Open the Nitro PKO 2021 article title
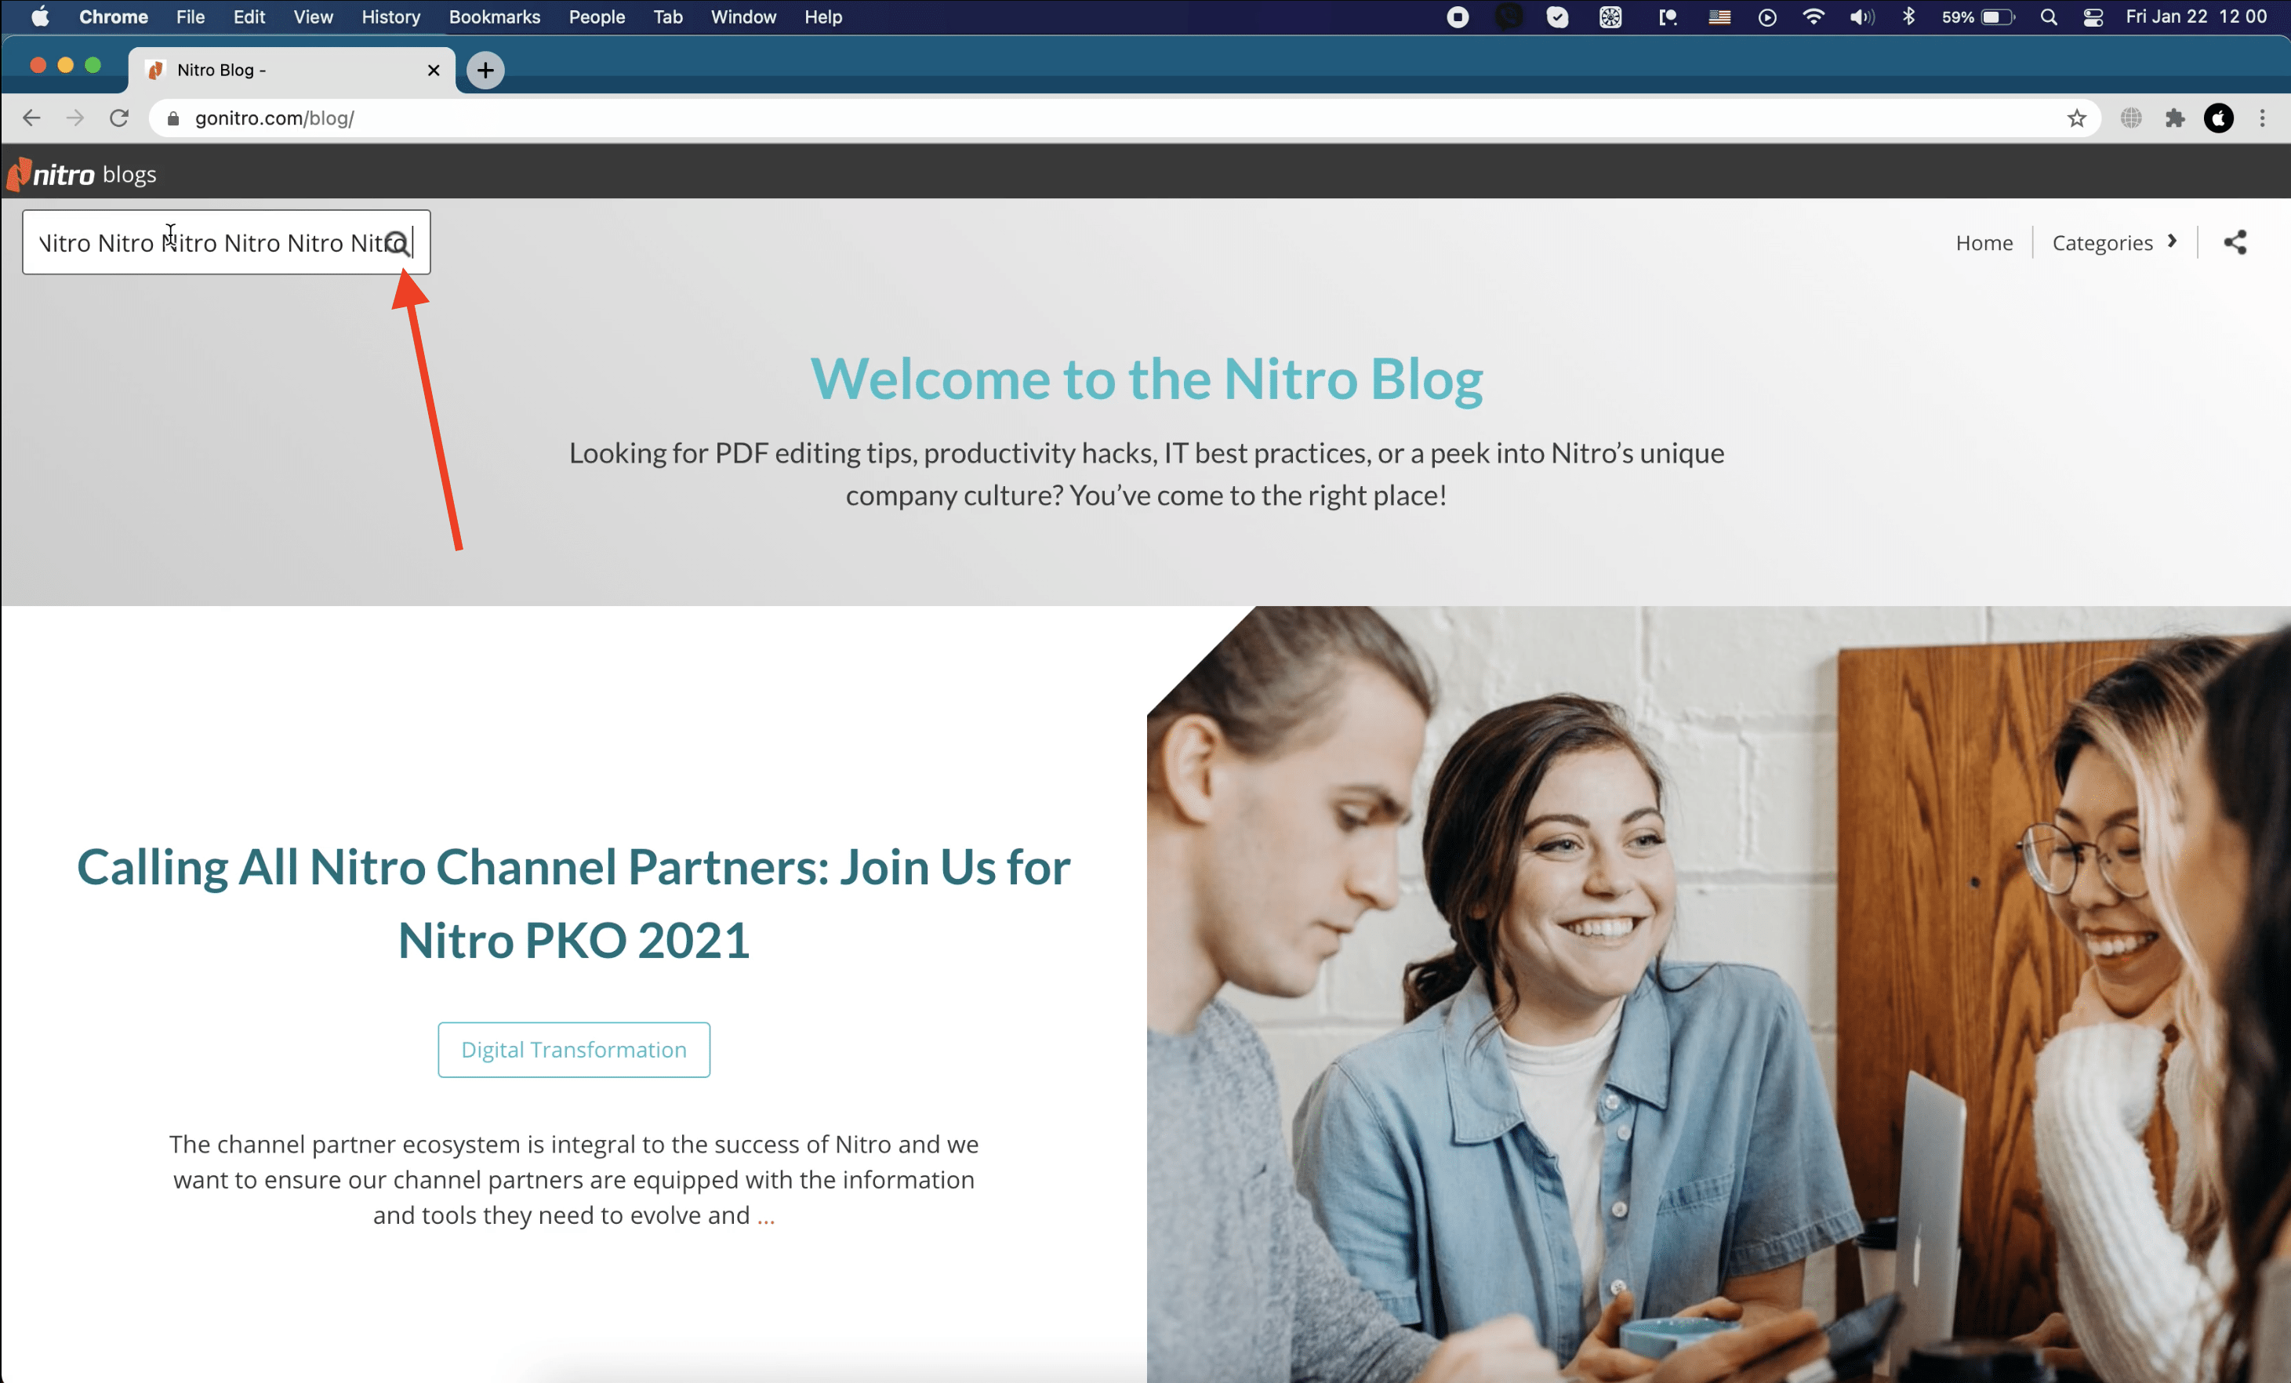 574,902
